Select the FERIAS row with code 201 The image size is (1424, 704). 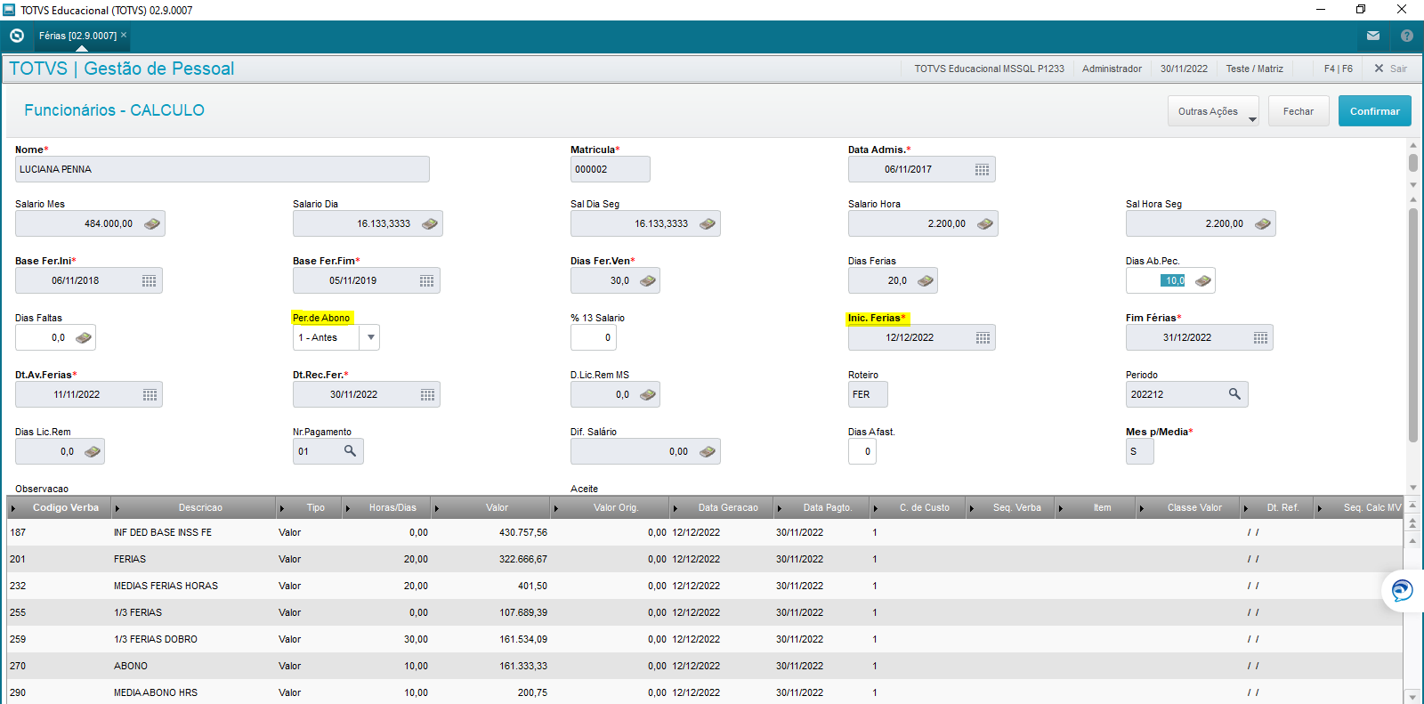point(705,559)
